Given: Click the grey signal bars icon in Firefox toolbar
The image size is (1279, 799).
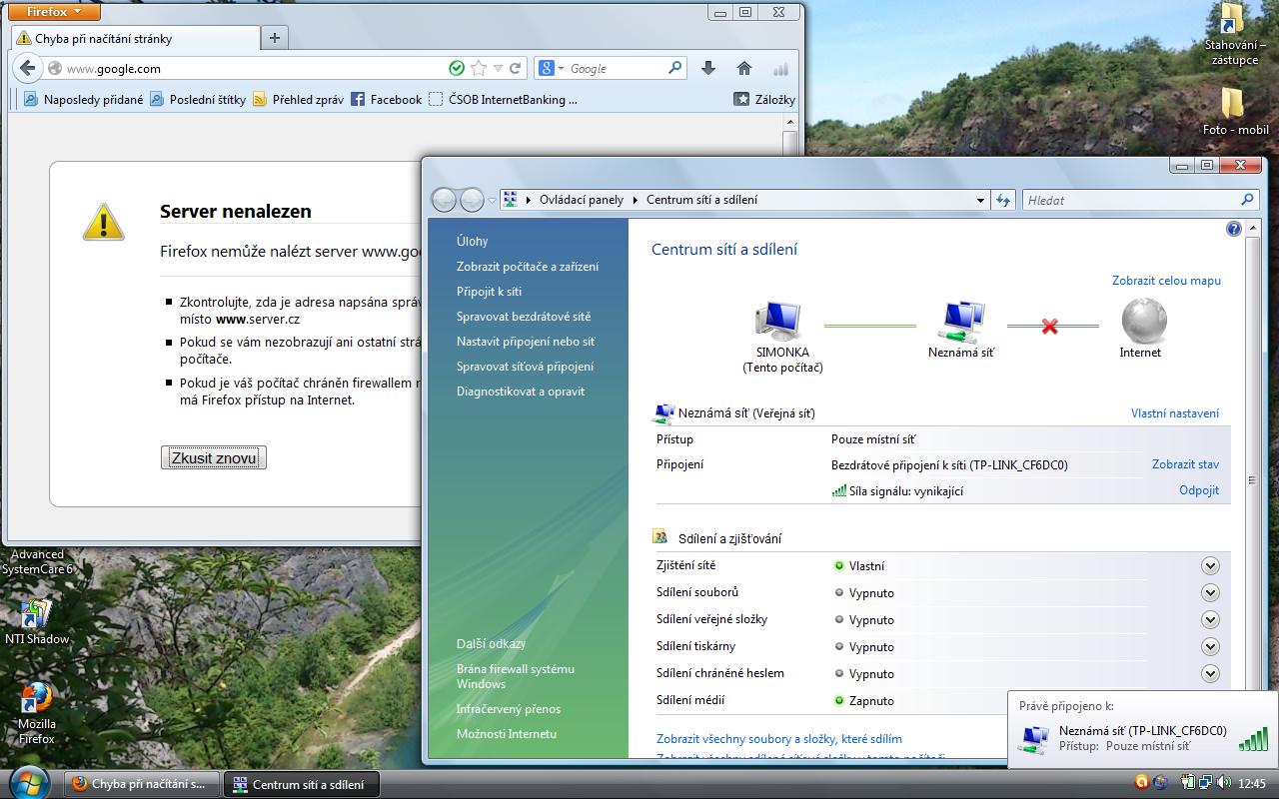Looking at the screenshot, I should (x=780, y=68).
